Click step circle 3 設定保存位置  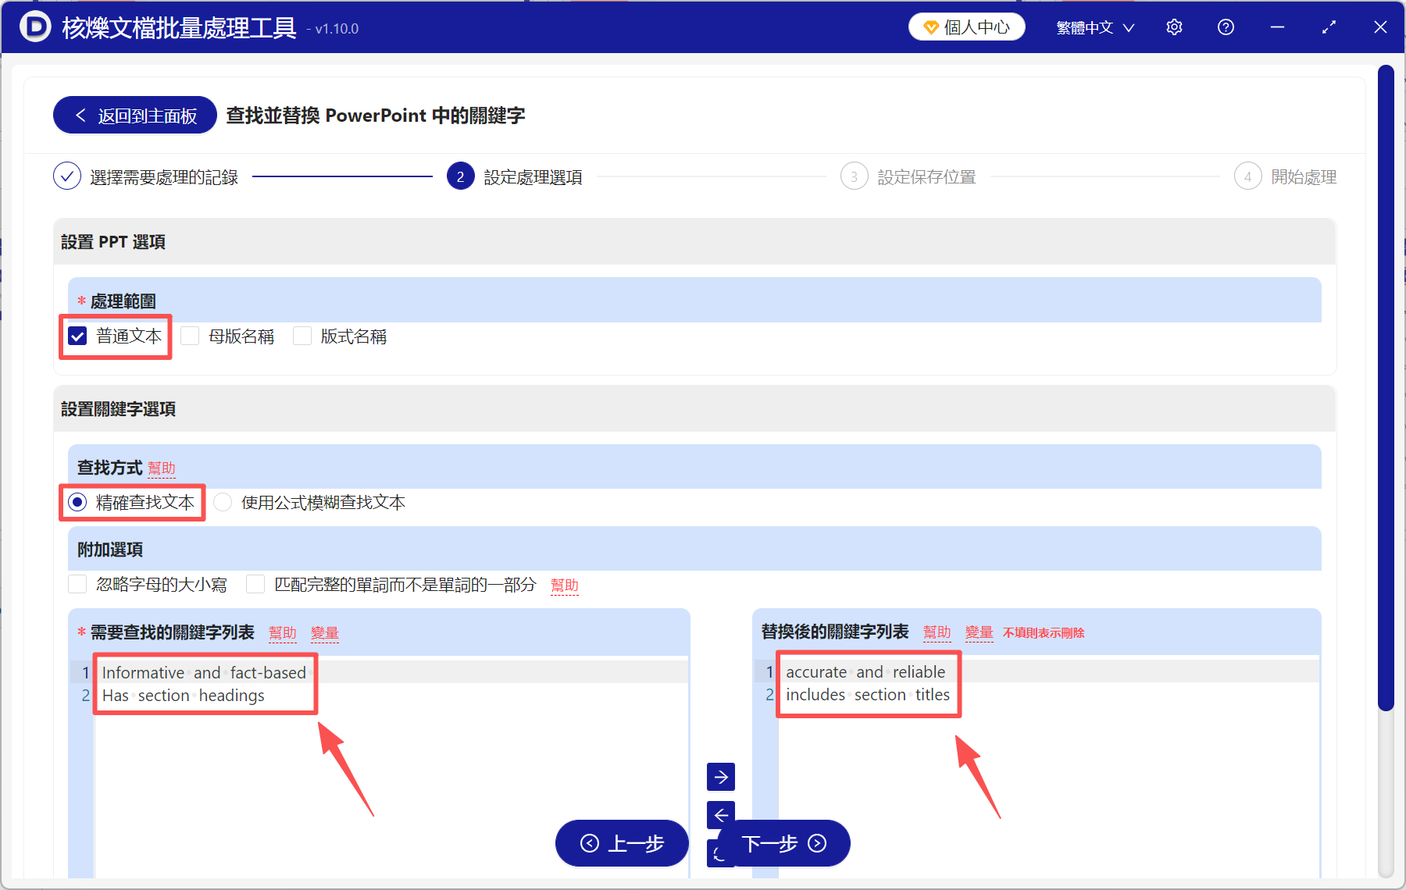click(x=855, y=176)
